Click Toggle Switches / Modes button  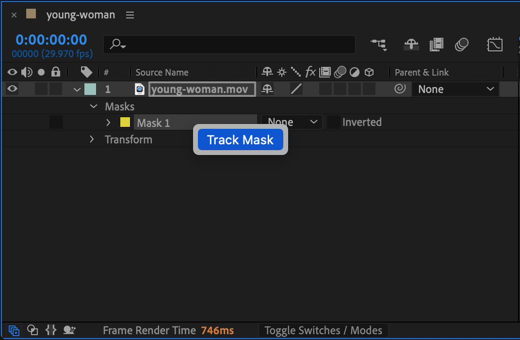click(324, 331)
